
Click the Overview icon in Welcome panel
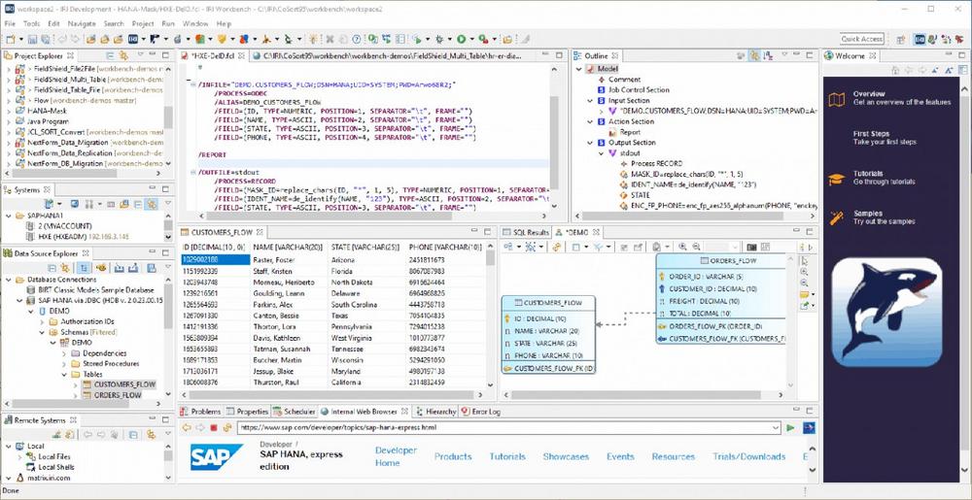point(836,98)
